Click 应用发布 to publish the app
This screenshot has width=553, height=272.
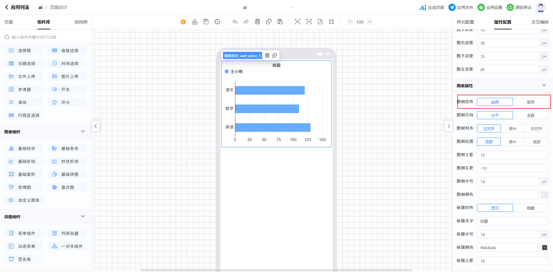(x=461, y=7)
